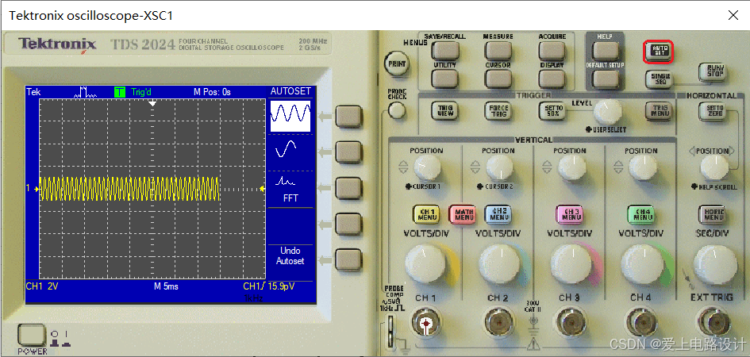
Task: Click the trigger LEVEL knob
Action: tap(608, 113)
